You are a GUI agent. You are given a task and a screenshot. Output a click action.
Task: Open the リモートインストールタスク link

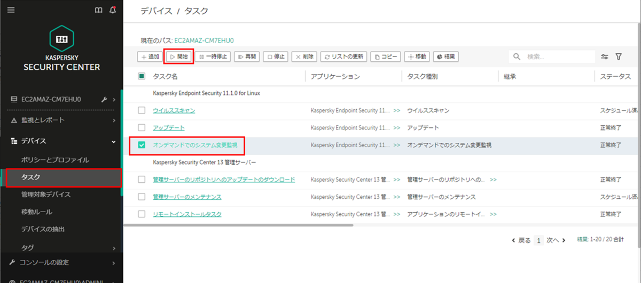point(187,214)
